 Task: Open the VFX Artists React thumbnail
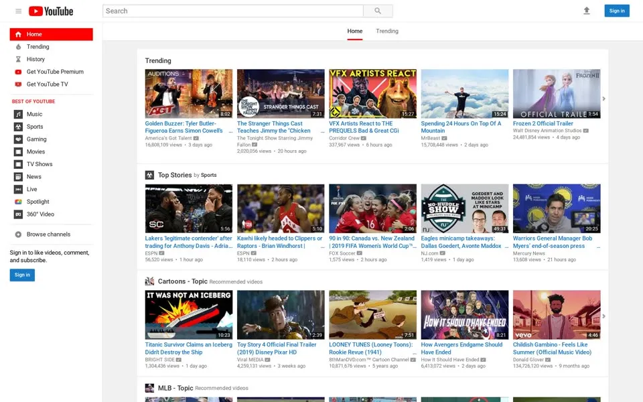click(x=372, y=94)
